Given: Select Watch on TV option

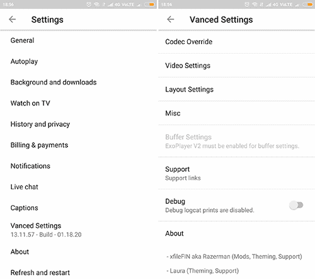Looking at the screenshot, I should coord(78,103).
